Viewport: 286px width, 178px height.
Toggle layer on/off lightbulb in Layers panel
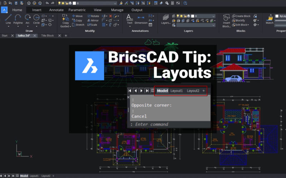[178, 16]
